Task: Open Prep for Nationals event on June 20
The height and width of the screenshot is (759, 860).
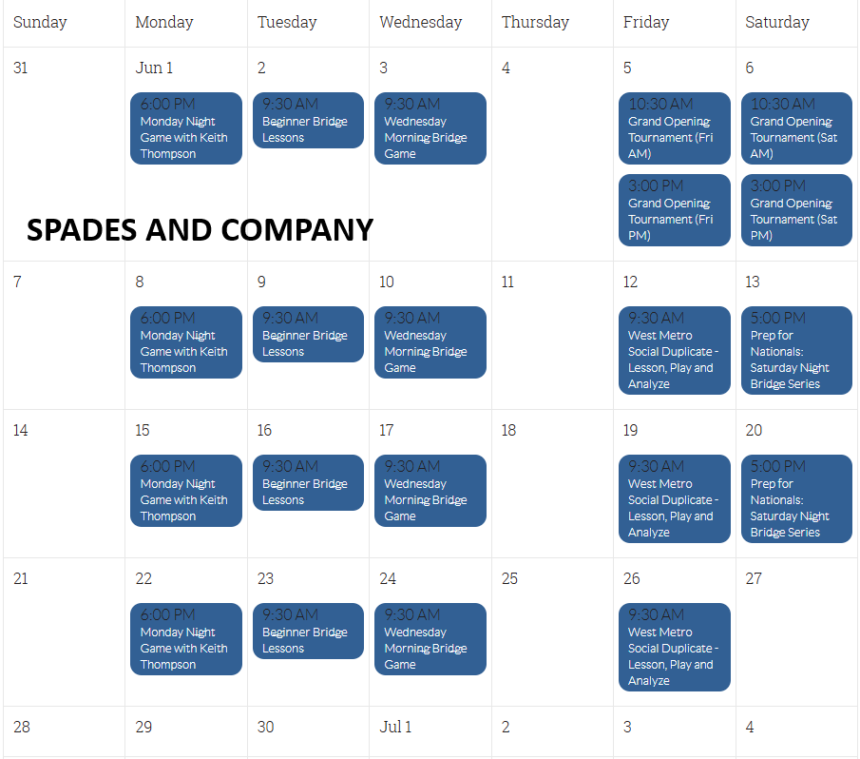Action: point(796,498)
